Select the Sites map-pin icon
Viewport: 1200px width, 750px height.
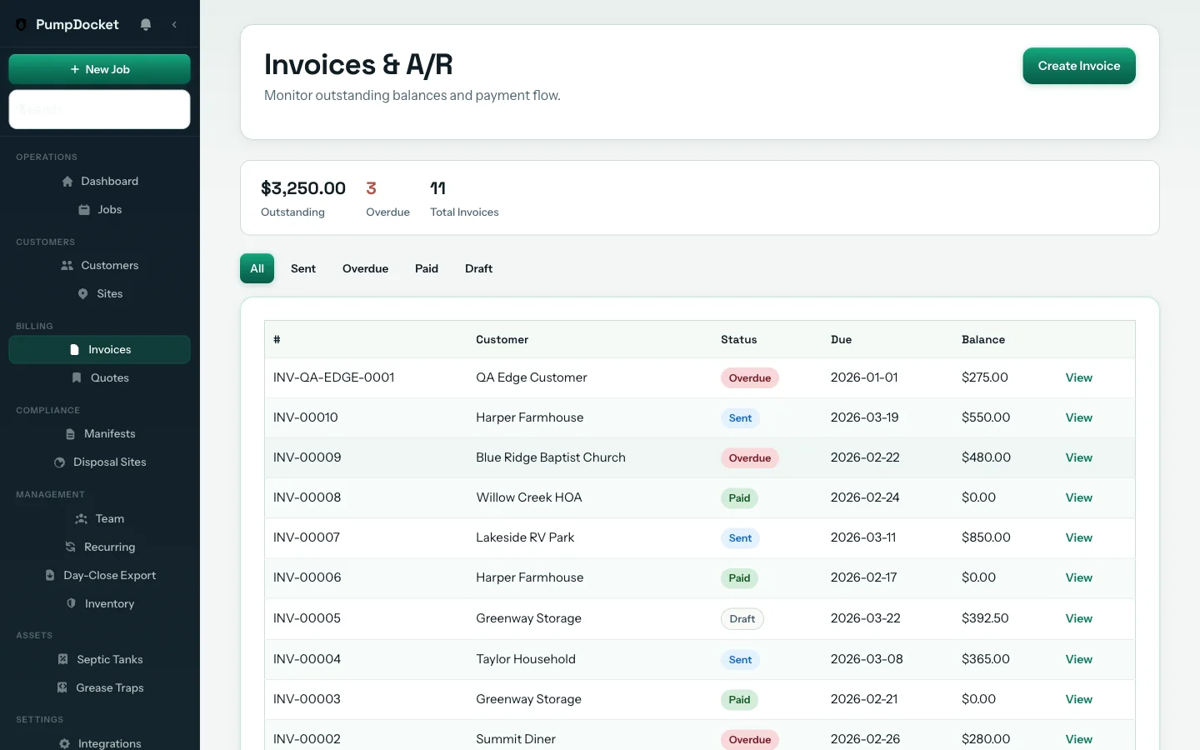tap(82, 293)
